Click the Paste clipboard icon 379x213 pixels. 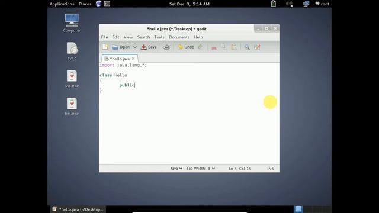coord(234,47)
